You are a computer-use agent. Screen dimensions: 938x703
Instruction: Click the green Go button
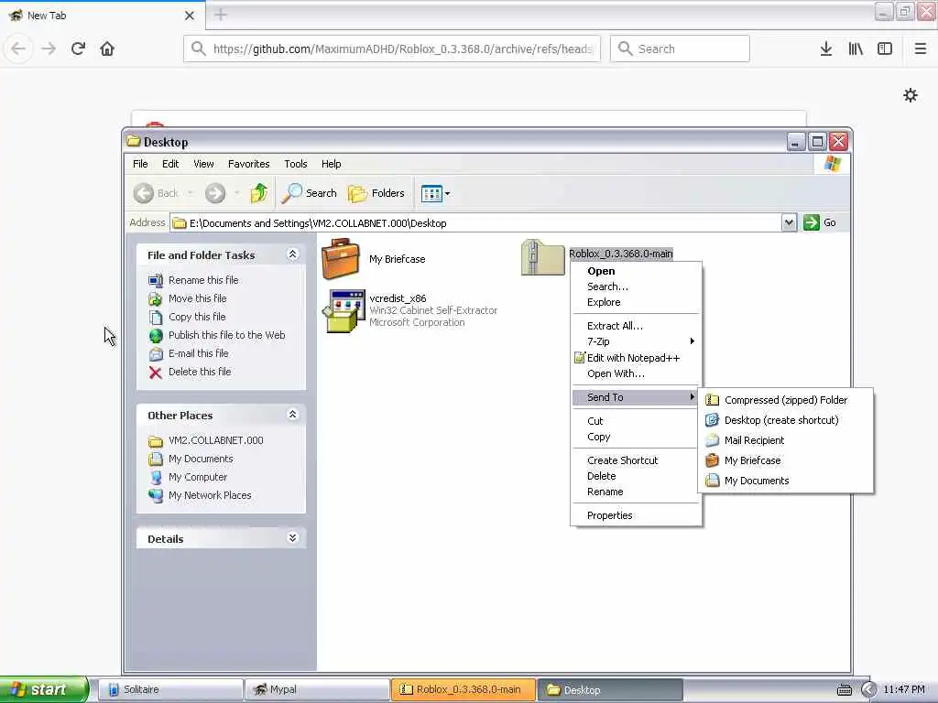(x=820, y=222)
